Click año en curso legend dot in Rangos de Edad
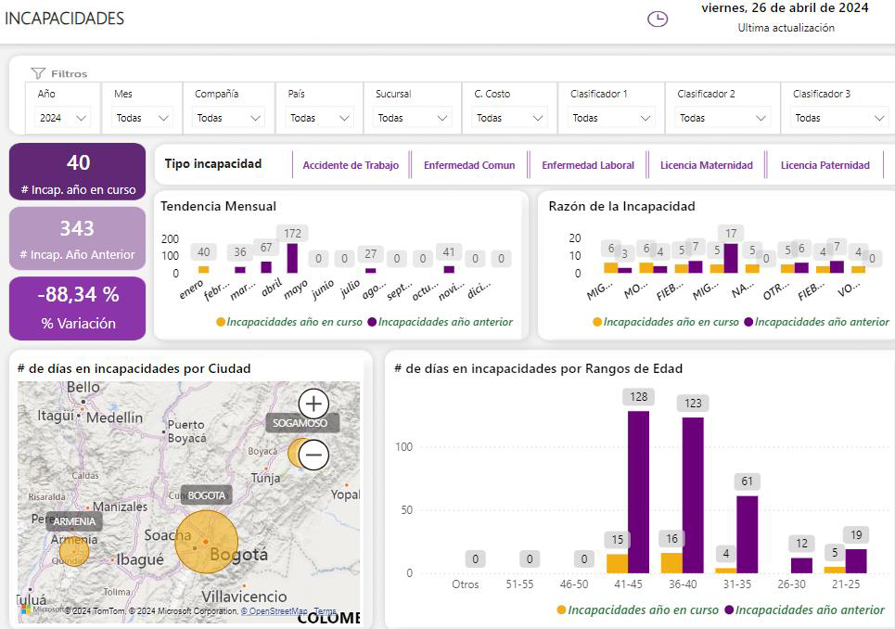 pos(562,610)
